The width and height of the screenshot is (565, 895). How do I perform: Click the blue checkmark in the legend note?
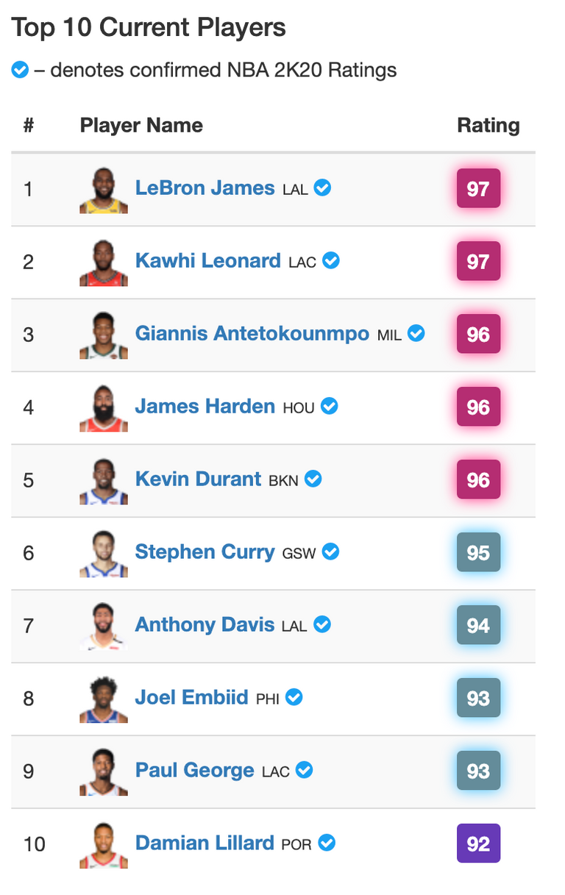[20, 71]
